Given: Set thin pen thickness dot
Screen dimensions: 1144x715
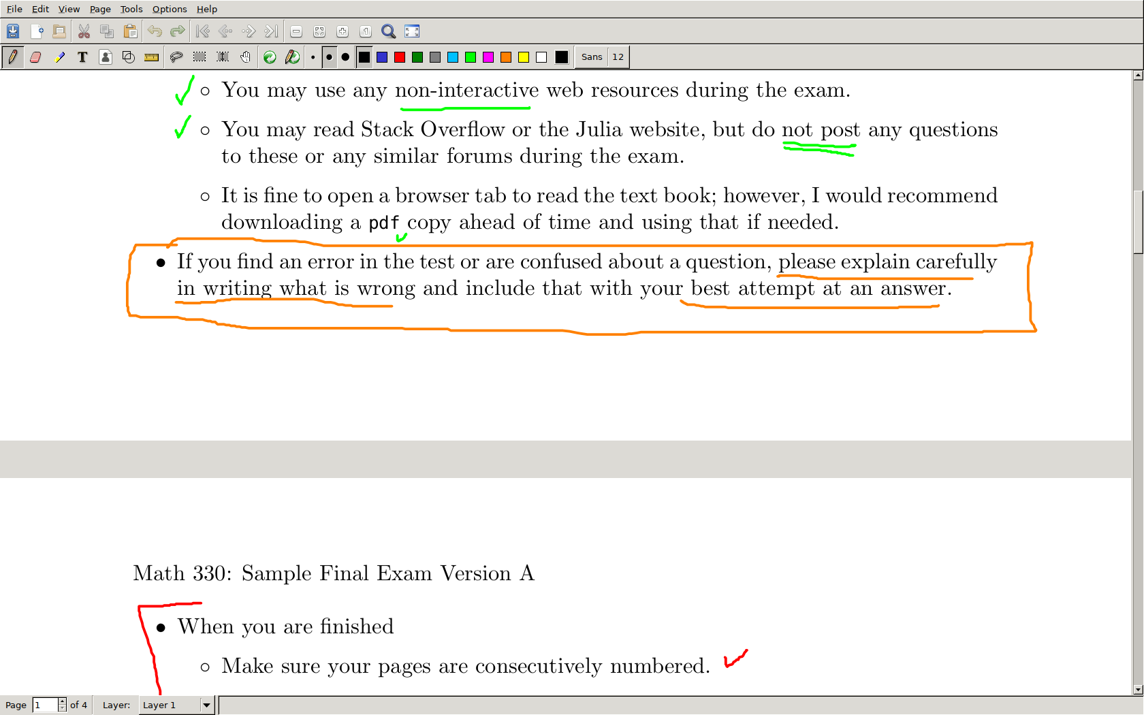Looking at the screenshot, I should pyautogui.click(x=313, y=57).
